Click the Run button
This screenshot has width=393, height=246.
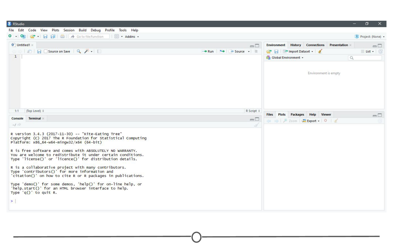208,51
